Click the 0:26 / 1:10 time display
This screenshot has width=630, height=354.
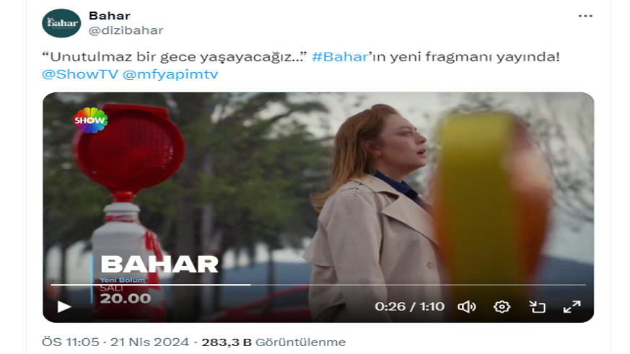(x=409, y=306)
